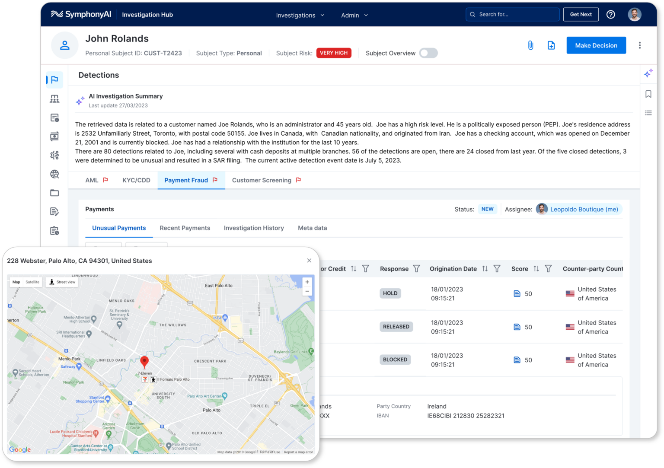664x468 pixels.
Task: Zoom in using the map plus control
Action: click(x=307, y=282)
